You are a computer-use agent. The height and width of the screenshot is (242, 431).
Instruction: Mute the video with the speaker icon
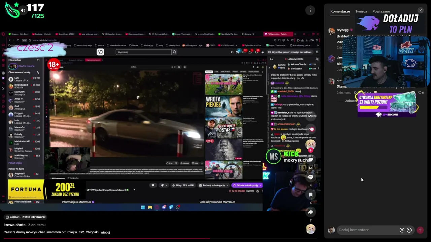click(23, 10)
